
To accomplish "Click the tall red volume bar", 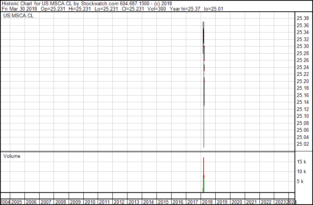I will point(204,175).
